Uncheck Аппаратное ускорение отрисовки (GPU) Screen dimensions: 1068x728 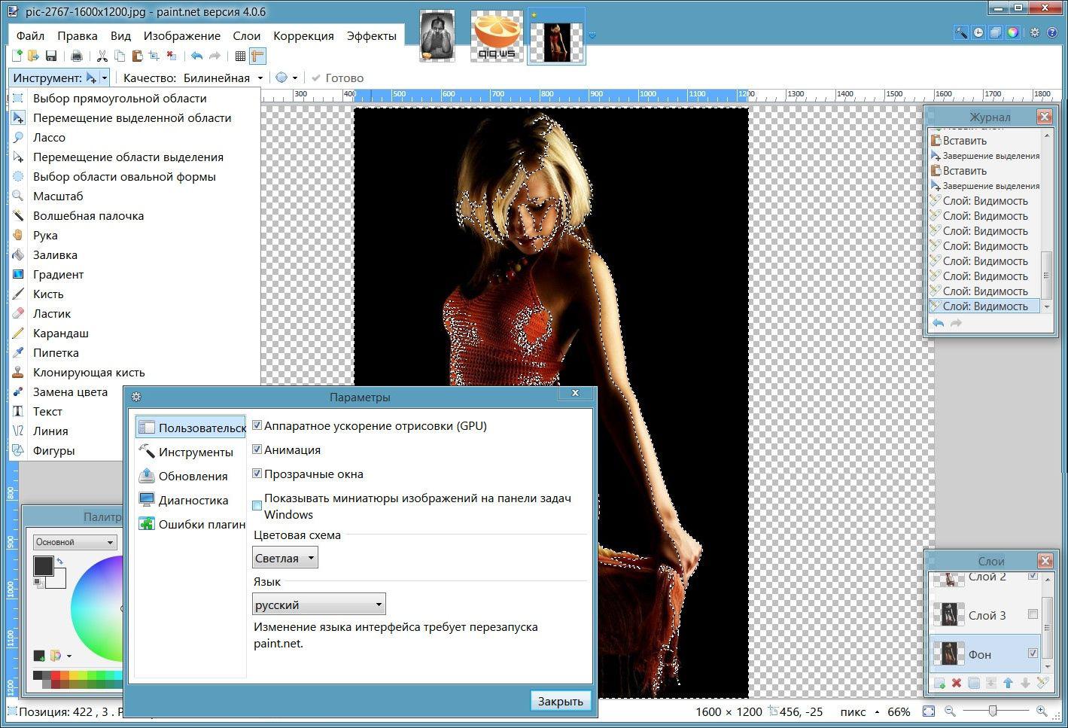point(257,425)
